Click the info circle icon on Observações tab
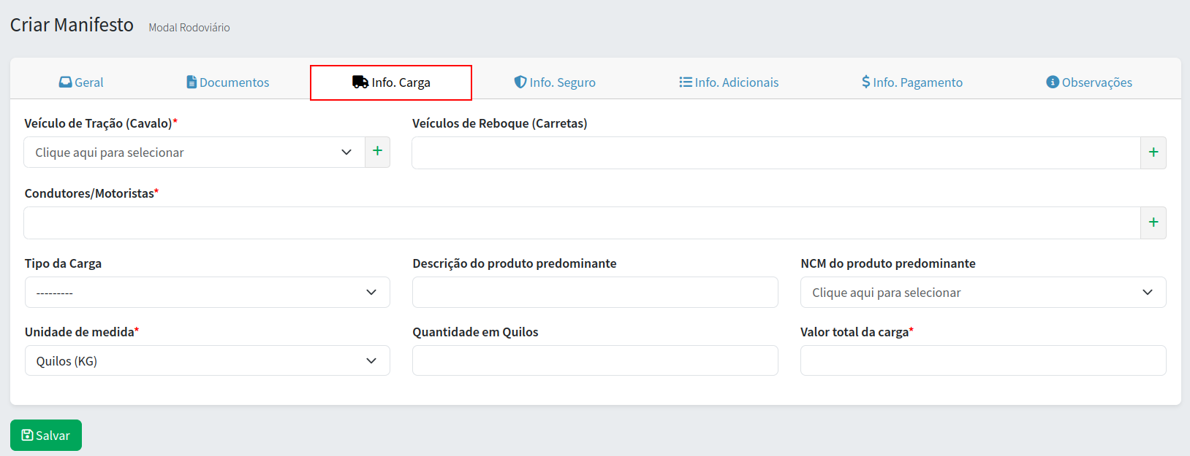The width and height of the screenshot is (1190, 456). point(1053,82)
